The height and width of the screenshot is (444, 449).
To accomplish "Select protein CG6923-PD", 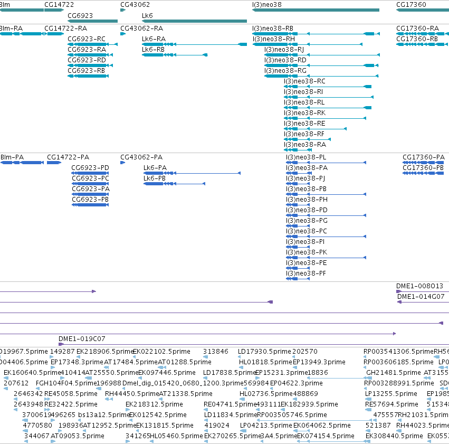I will point(90,168).
